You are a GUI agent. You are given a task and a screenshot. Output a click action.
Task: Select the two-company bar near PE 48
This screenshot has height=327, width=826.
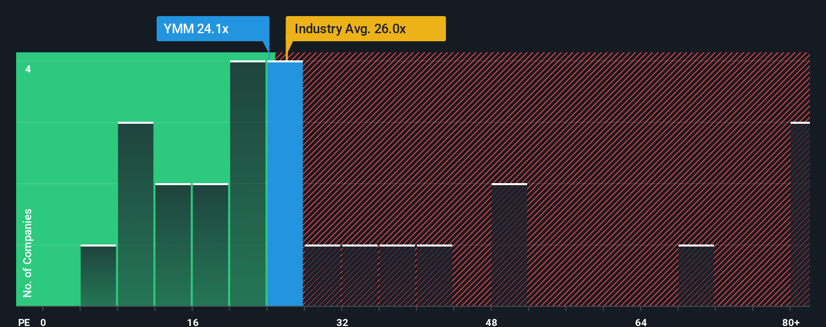click(x=509, y=244)
